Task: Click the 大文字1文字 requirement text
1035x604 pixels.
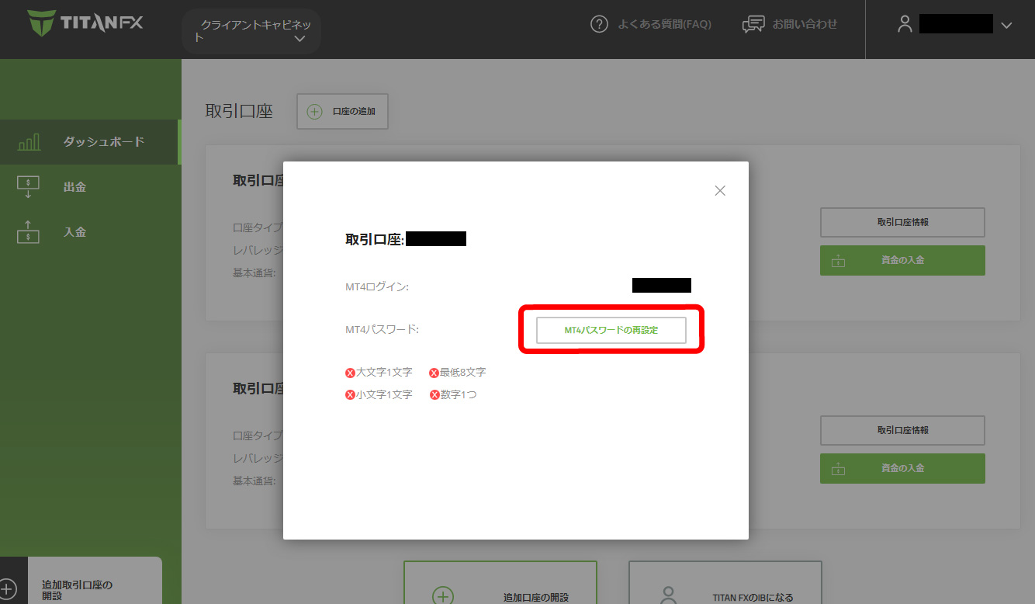Action: tap(384, 373)
